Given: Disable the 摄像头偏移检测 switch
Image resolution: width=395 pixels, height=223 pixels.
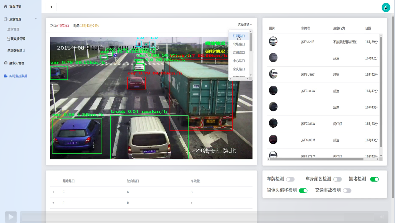Looking at the screenshot, I should tap(303, 191).
